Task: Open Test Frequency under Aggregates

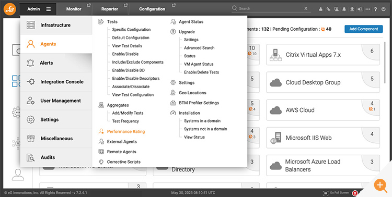Action: (x=125, y=121)
